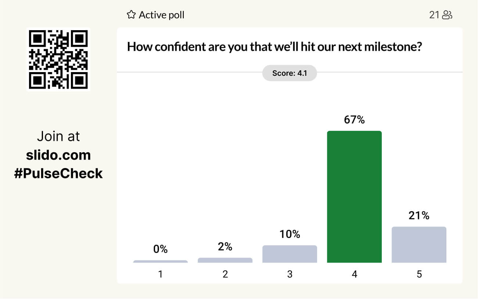This screenshot has width=478, height=299.
Task: Click axis label 2 under the chart
Action: (225, 274)
